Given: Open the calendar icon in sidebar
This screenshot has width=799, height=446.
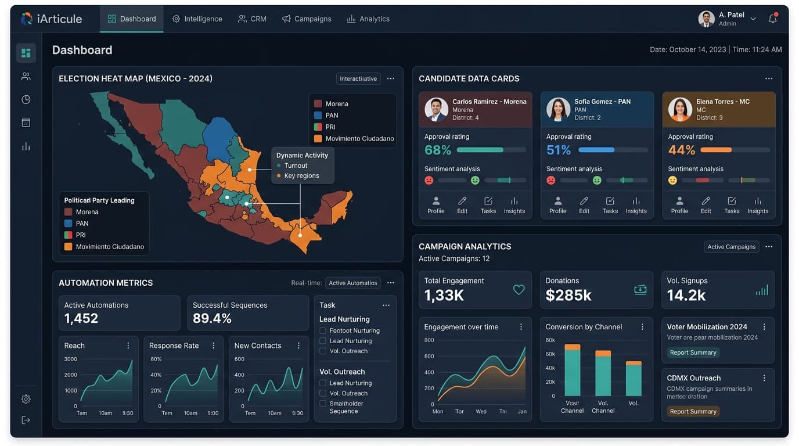Looking at the screenshot, I should pyautogui.click(x=26, y=123).
